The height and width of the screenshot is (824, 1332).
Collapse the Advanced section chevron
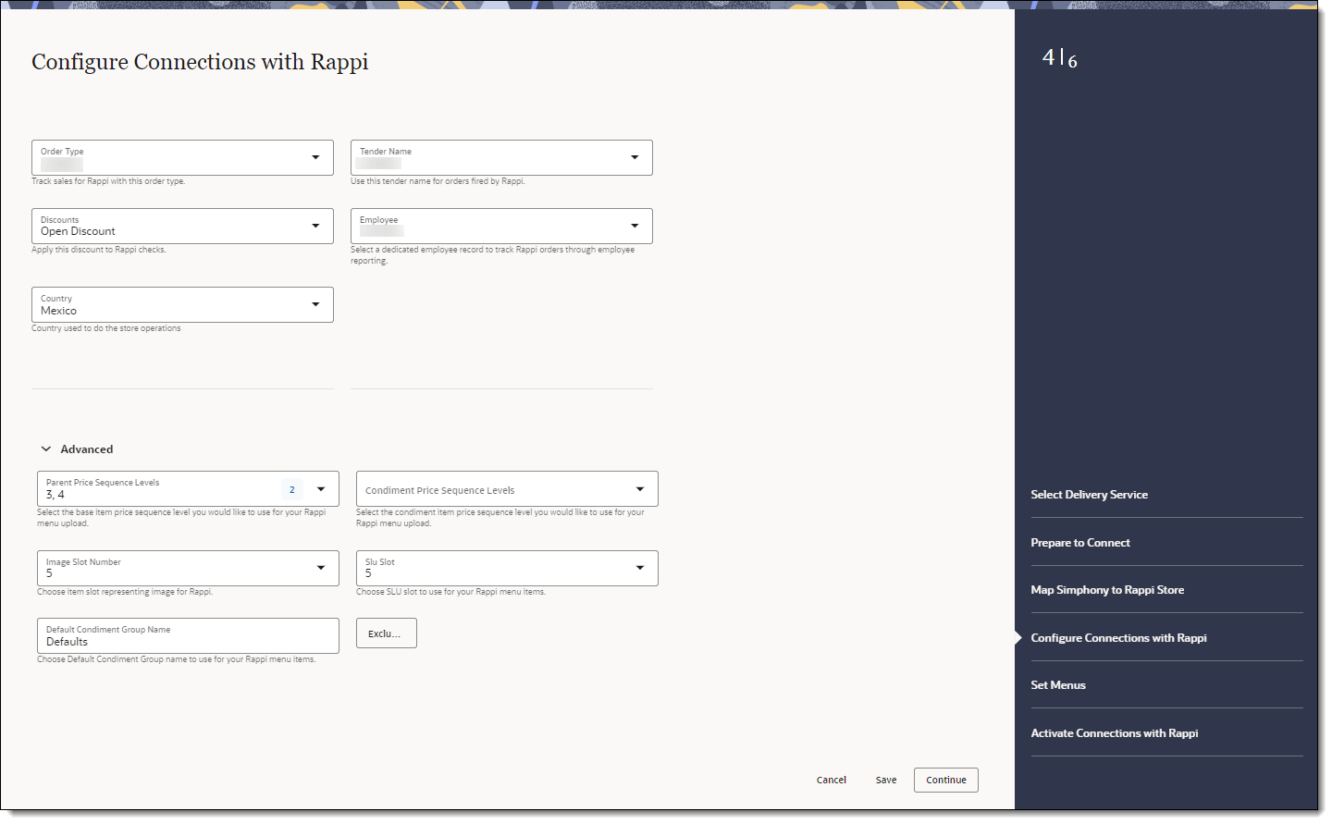46,449
